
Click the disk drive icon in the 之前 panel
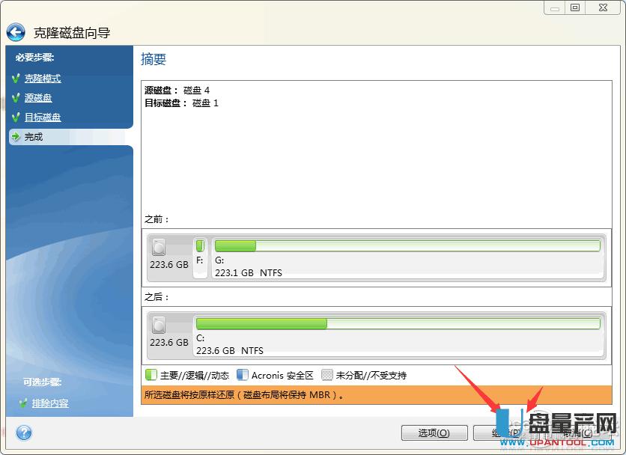[x=159, y=245]
